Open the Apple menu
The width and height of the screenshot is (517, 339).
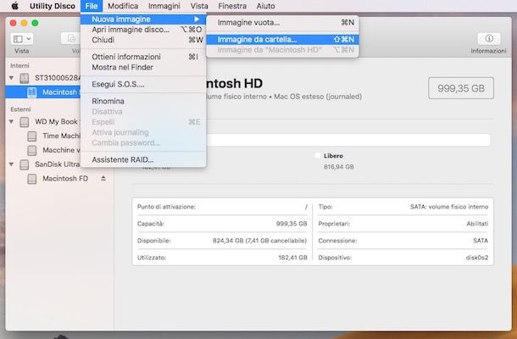pyautogui.click(x=14, y=6)
